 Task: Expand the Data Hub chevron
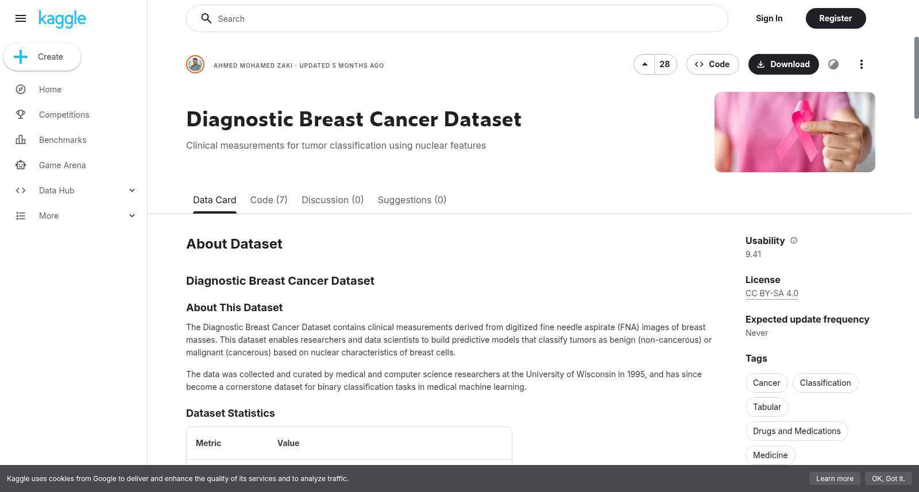click(x=132, y=191)
